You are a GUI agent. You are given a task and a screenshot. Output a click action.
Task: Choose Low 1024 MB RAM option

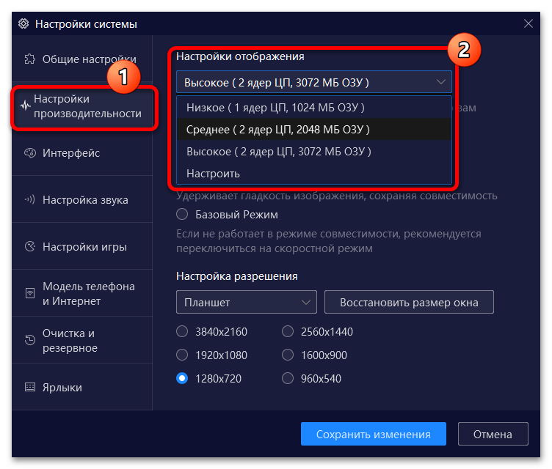point(275,108)
